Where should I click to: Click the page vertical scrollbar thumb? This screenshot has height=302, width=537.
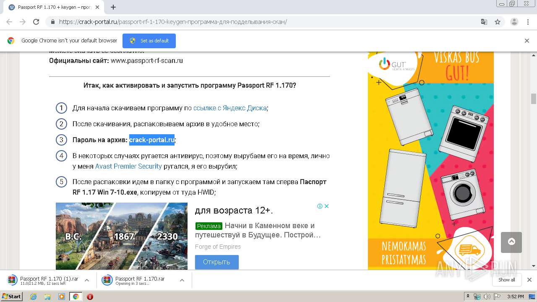coord(534,99)
